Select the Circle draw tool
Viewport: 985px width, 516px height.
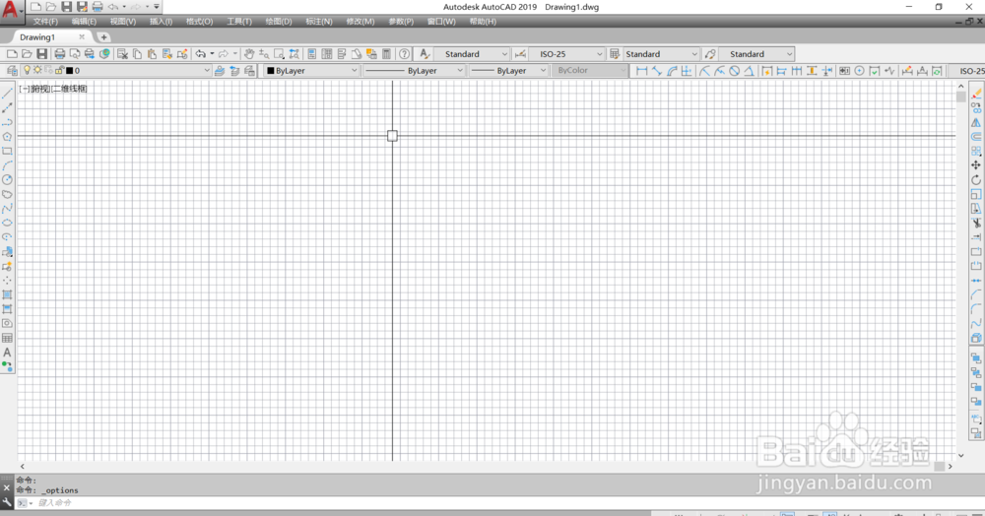[x=7, y=179]
